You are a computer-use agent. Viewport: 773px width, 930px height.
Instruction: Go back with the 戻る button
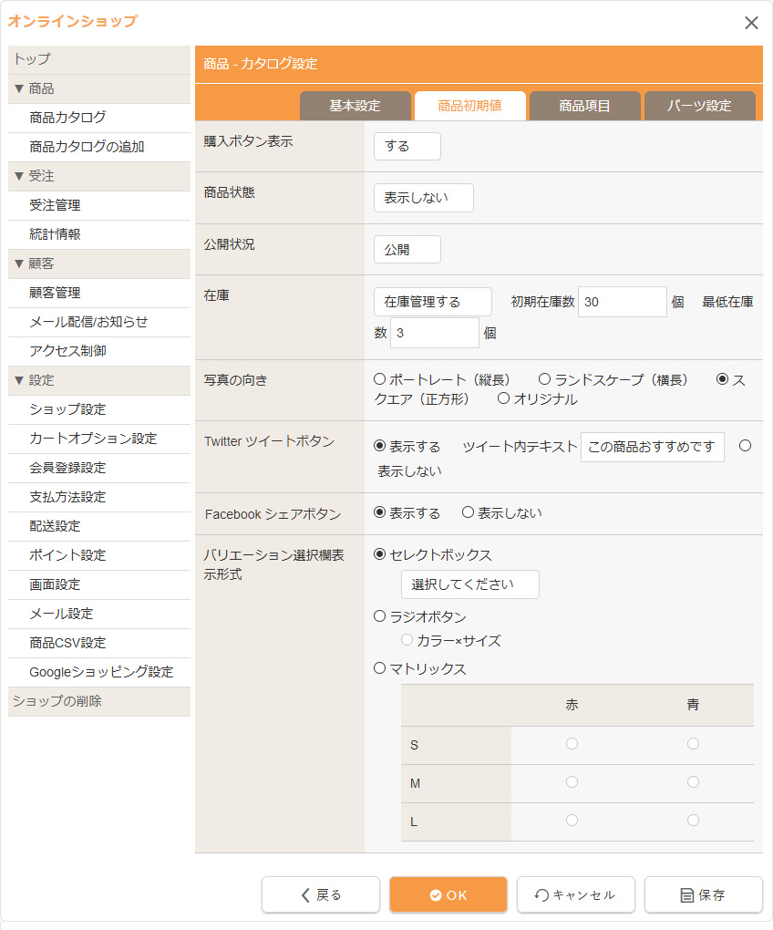point(321,894)
